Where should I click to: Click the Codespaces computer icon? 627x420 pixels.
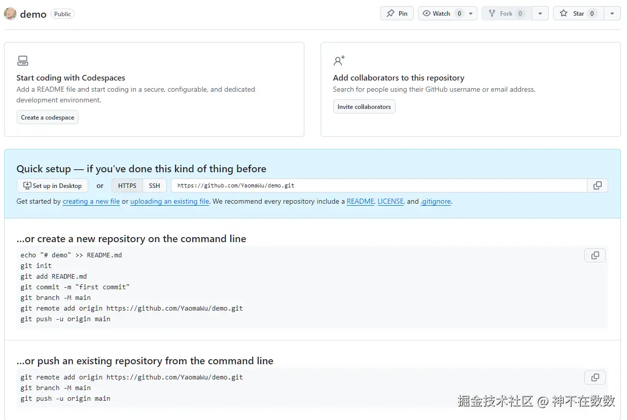coord(22,61)
